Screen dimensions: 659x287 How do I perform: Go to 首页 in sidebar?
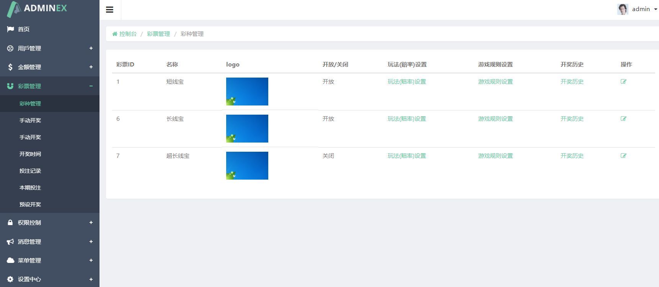pyautogui.click(x=24, y=29)
